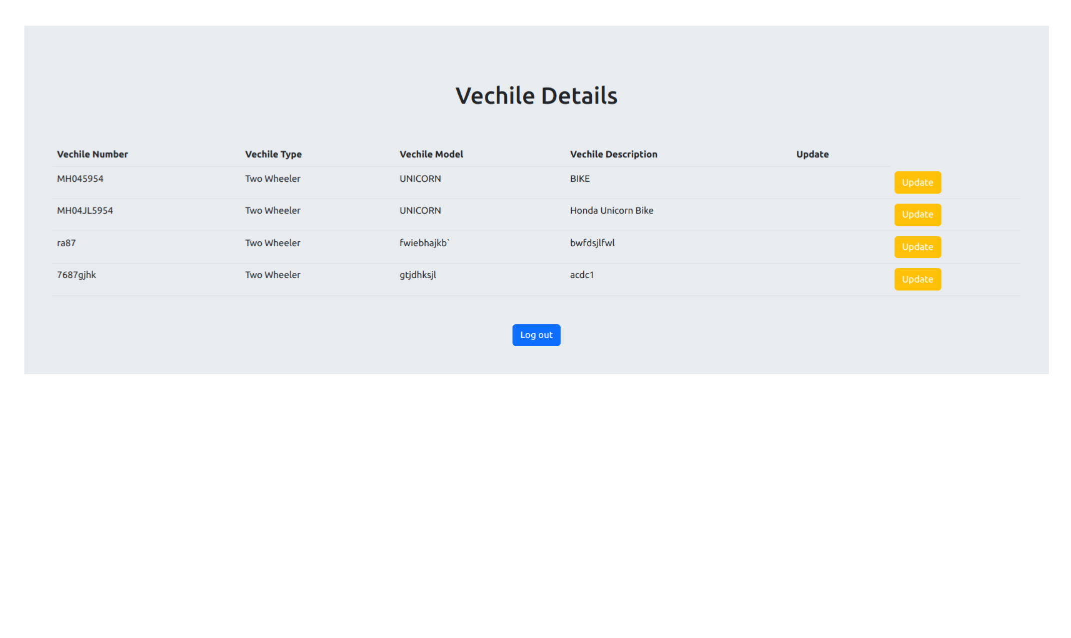Image resolution: width=1071 pixels, height=638 pixels.
Task: Select the Vechile Description column header
Action: click(x=613, y=154)
